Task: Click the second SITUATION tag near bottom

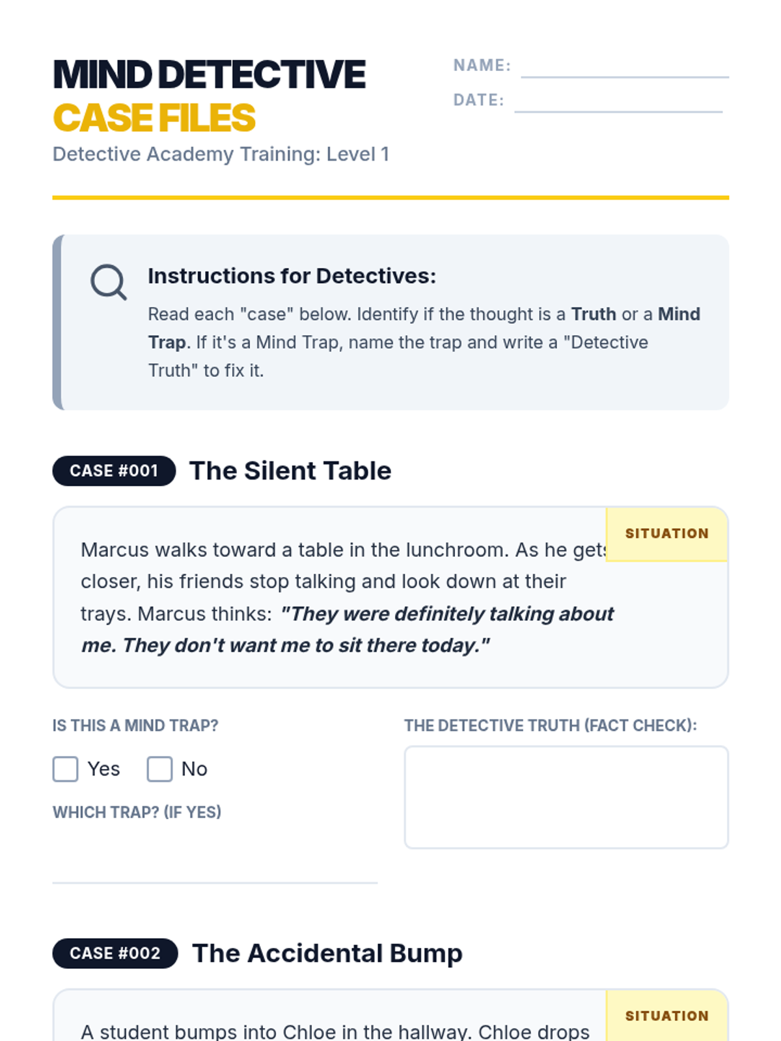Action: 666,1016
